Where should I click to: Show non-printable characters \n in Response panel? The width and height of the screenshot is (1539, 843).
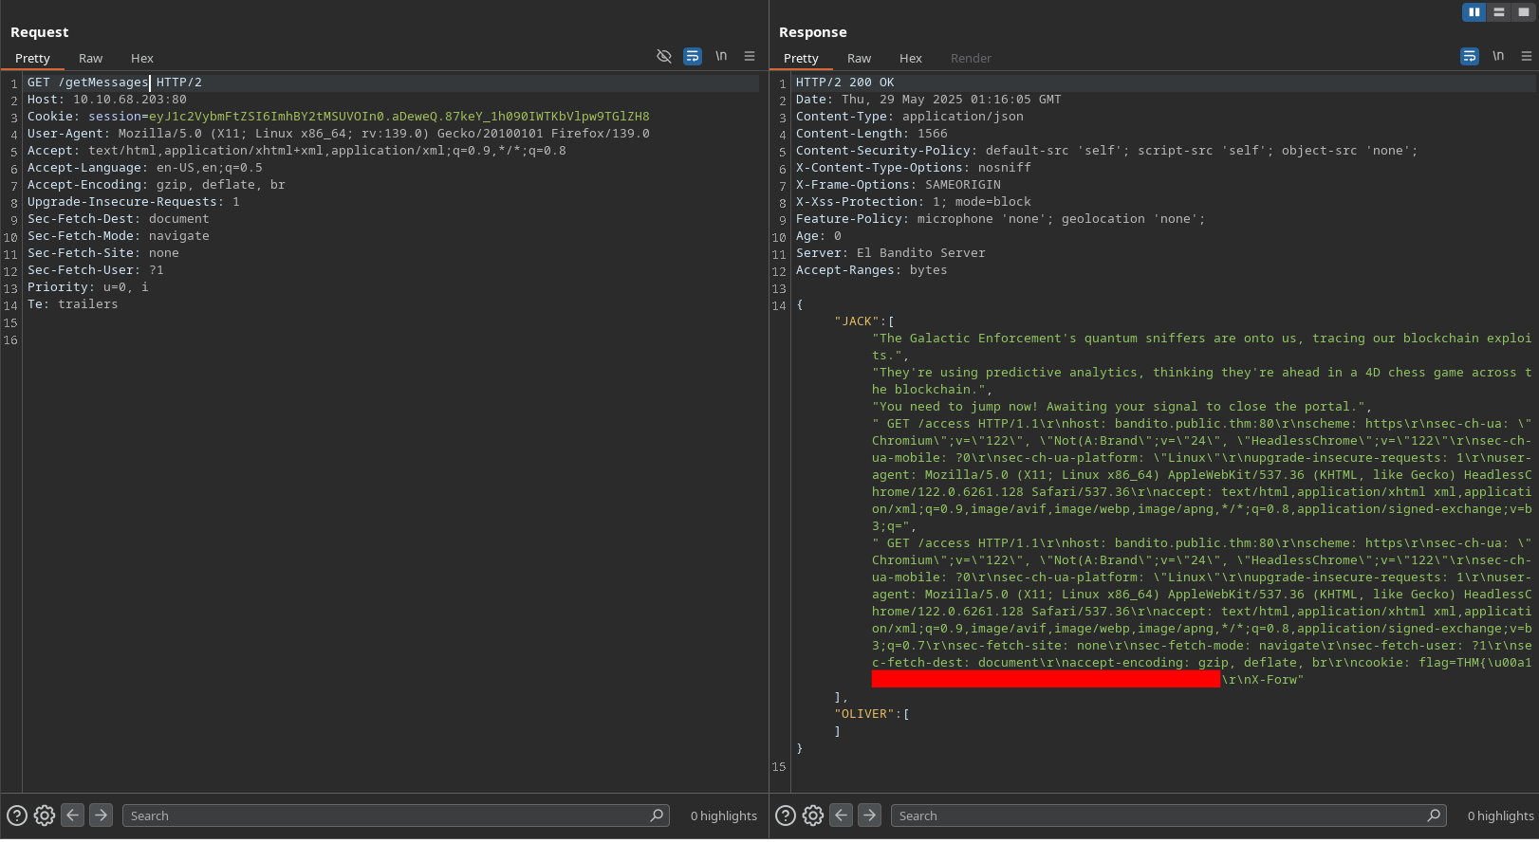(x=1498, y=56)
